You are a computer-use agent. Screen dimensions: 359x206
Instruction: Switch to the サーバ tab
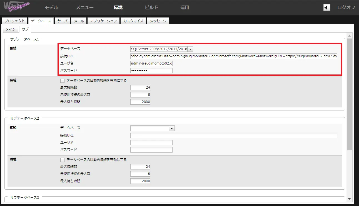(63, 21)
